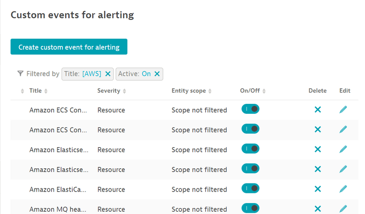Delete the Amazon ElastiCa... event row
This screenshot has height=214, width=365.
click(x=318, y=189)
